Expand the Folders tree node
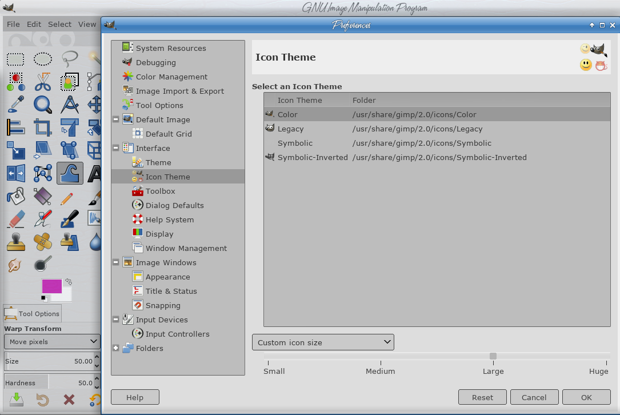Image resolution: width=620 pixels, height=415 pixels. coord(116,348)
